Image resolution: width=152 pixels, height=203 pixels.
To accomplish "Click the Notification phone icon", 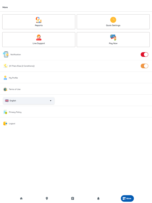I will pyautogui.click(x=6, y=54).
